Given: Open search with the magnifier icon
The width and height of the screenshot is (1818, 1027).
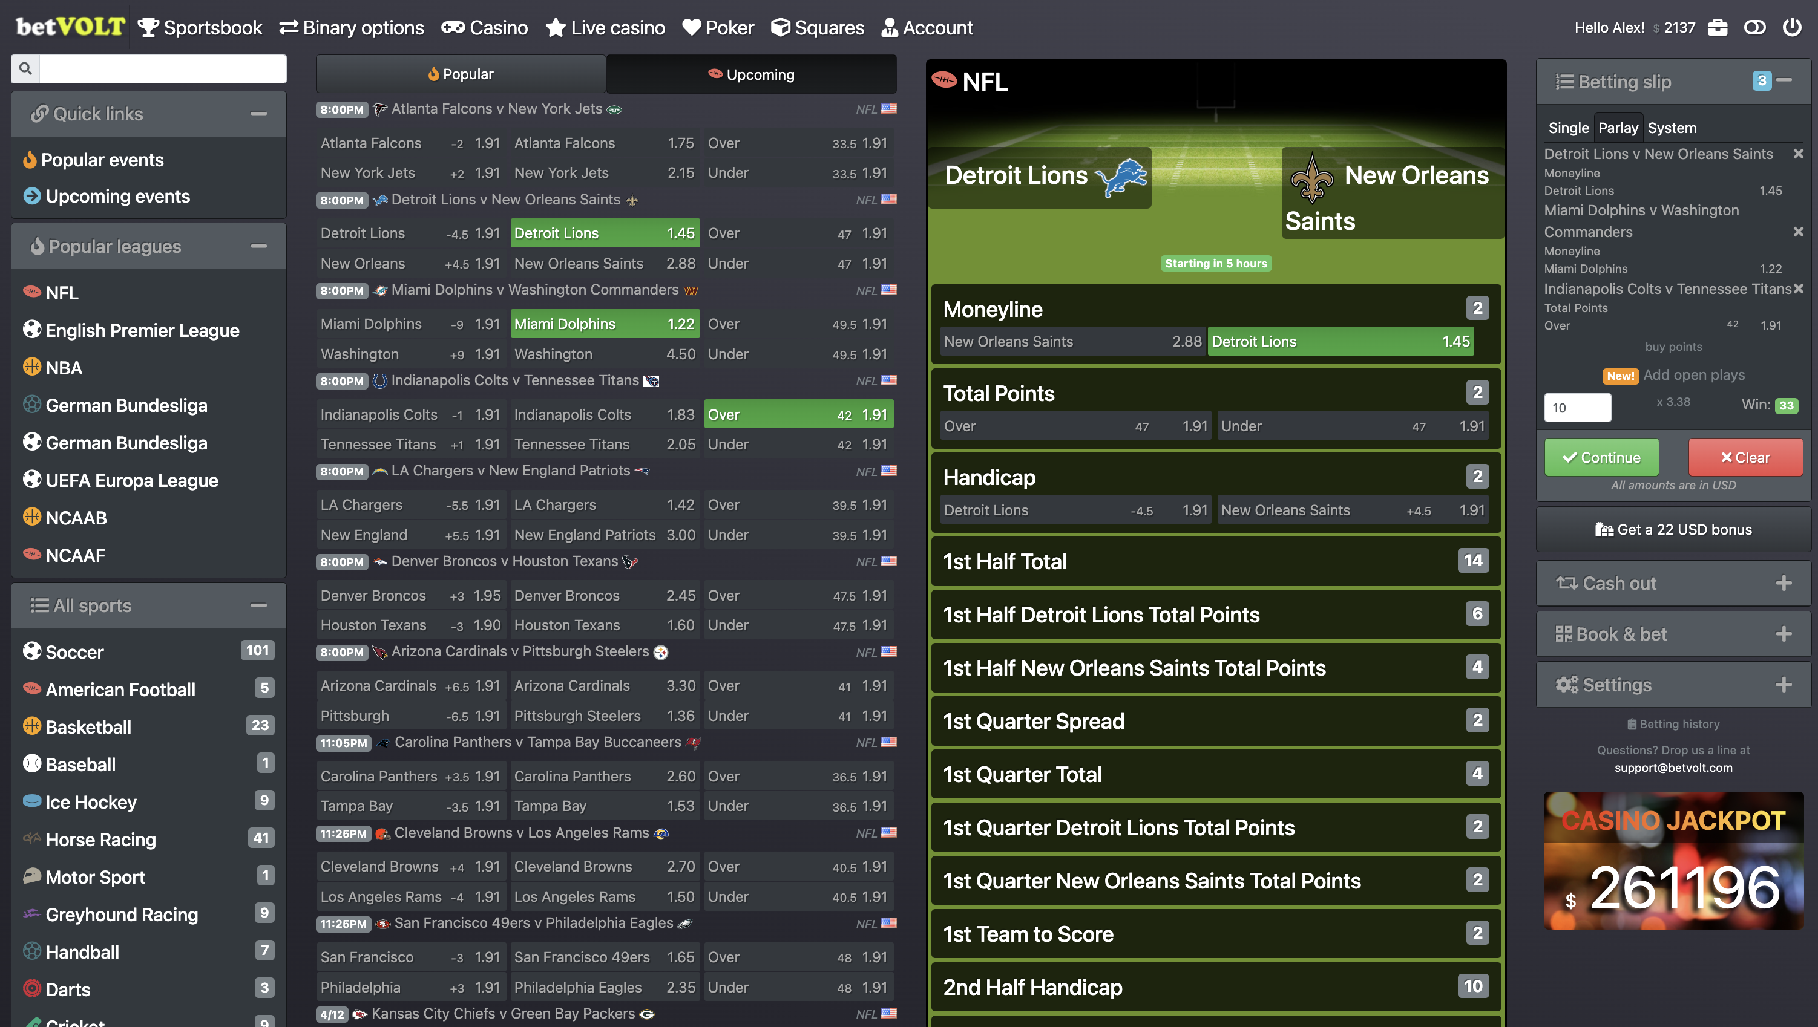Looking at the screenshot, I should [x=25, y=68].
